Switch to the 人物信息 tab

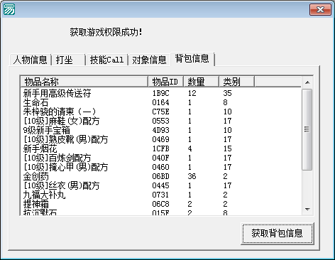tap(31, 60)
